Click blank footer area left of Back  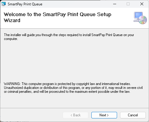tap(31, 115)
